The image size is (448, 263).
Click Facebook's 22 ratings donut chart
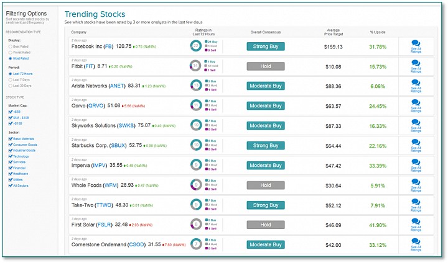pos(196,45)
